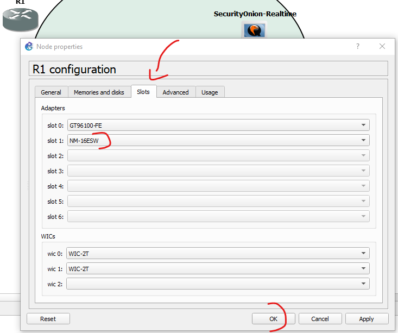398x333 pixels.
Task: Click the "slot 0:" label
Action: pos(55,125)
